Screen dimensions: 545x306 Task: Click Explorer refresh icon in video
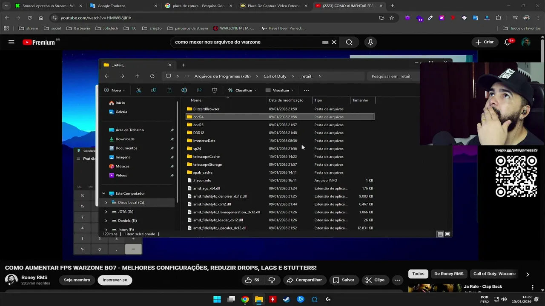152,76
